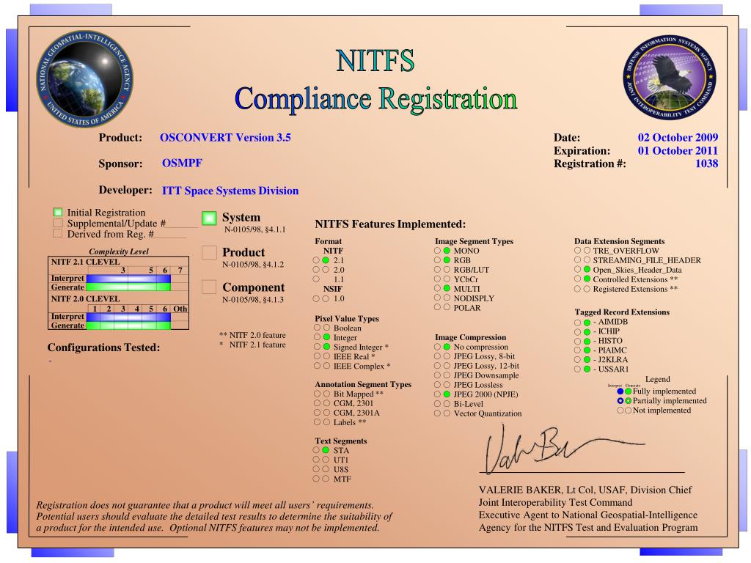The width and height of the screenshot is (751, 563).
Task: Click the CGM, 2301A label
Action: tap(356, 413)
